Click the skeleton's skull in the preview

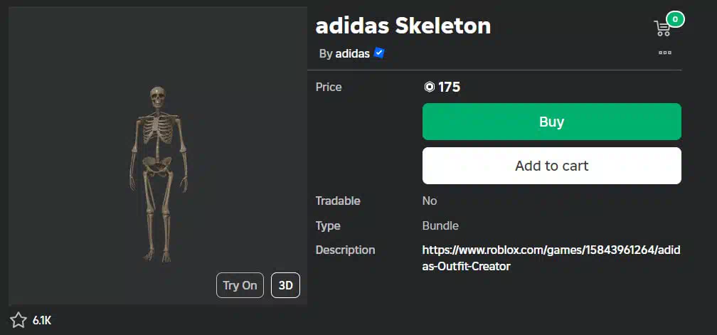pyautogui.click(x=158, y=97)
